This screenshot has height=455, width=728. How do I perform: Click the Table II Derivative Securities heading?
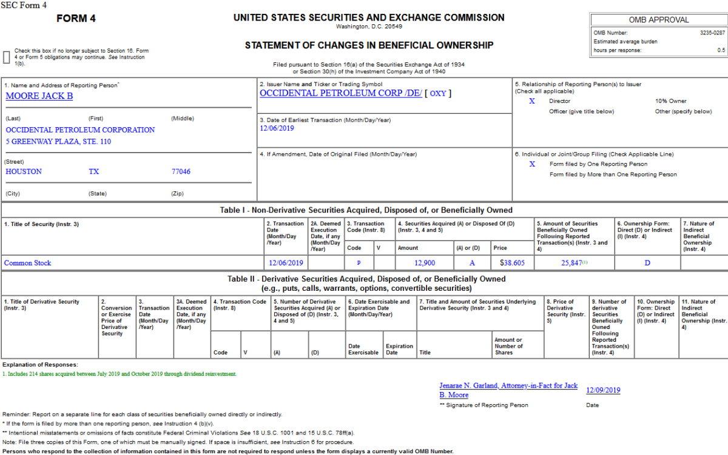[x=366, y=284]
